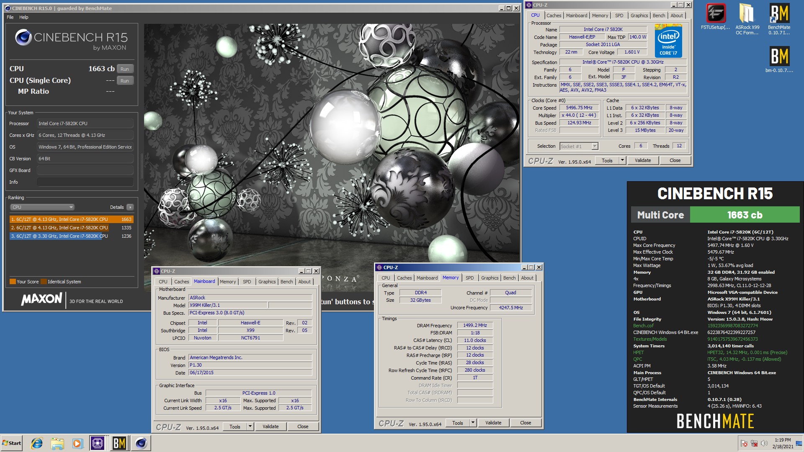
Task: Switch to Bench tab in top CPU-Z window
Action: 659,15
